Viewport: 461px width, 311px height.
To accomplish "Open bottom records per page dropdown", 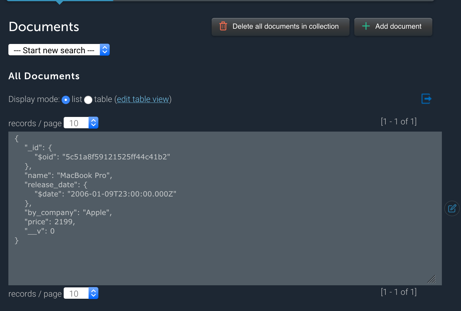I will (x=81, y=293).
